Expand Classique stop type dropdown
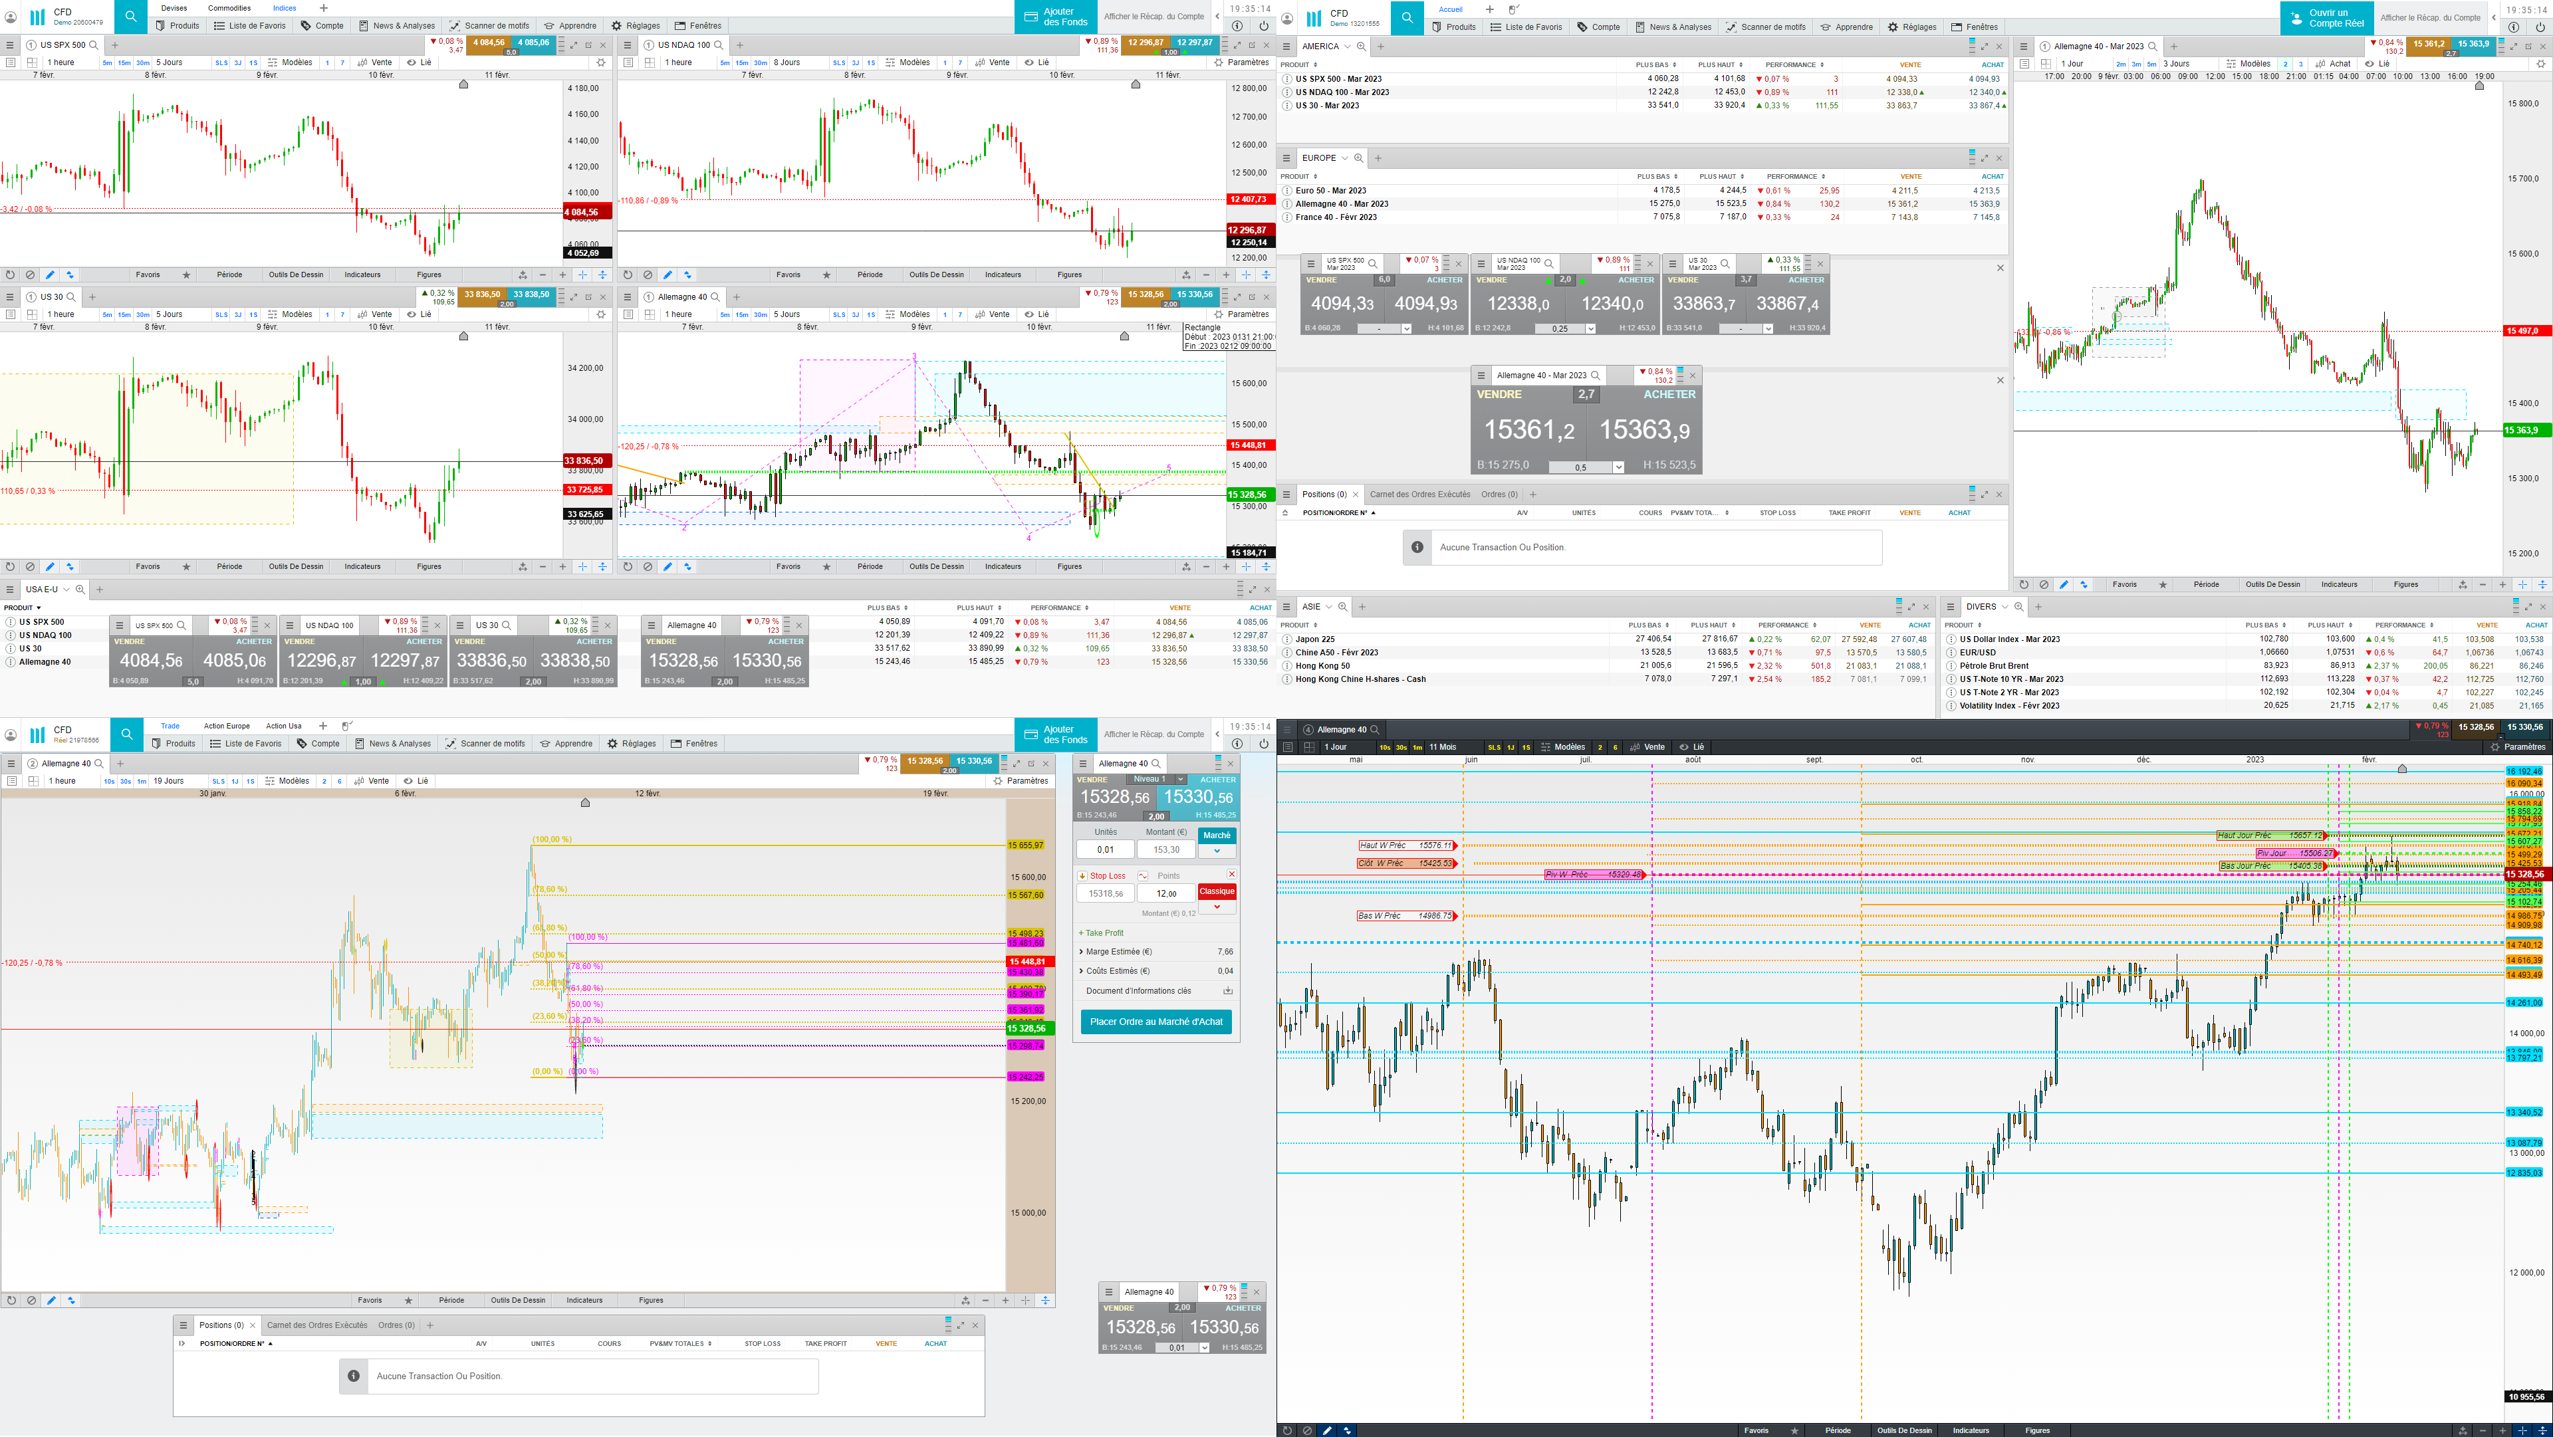 click(1217, 907)
